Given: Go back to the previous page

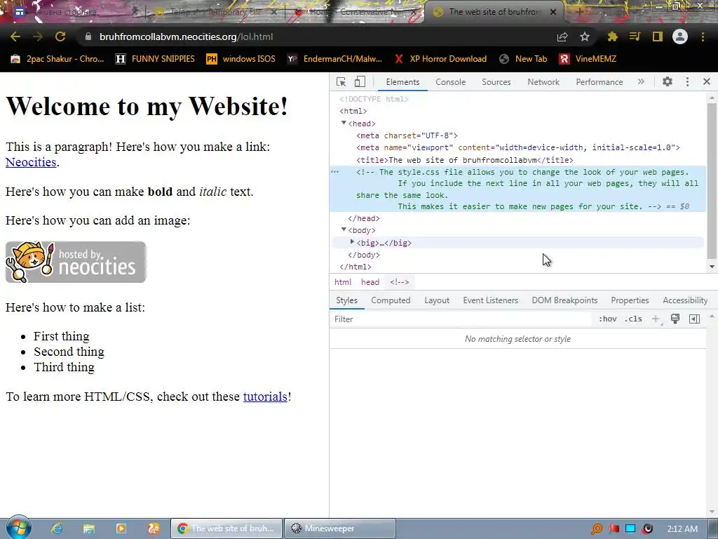Looking at the screenshot, I should [15, 36].
